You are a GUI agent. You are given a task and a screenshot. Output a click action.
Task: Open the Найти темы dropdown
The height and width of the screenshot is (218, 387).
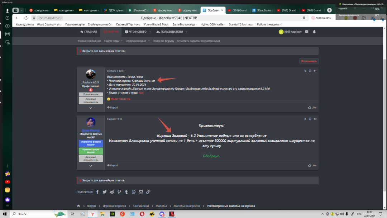pyautogui.click(x=113, y=41)
